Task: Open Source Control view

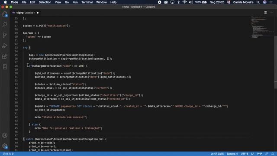Action: 5,35
